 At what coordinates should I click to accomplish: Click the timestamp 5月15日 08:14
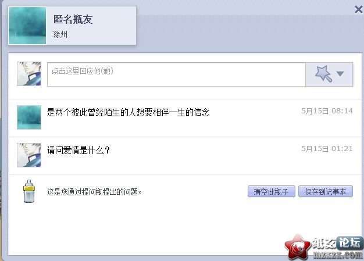tap(327, 111)
